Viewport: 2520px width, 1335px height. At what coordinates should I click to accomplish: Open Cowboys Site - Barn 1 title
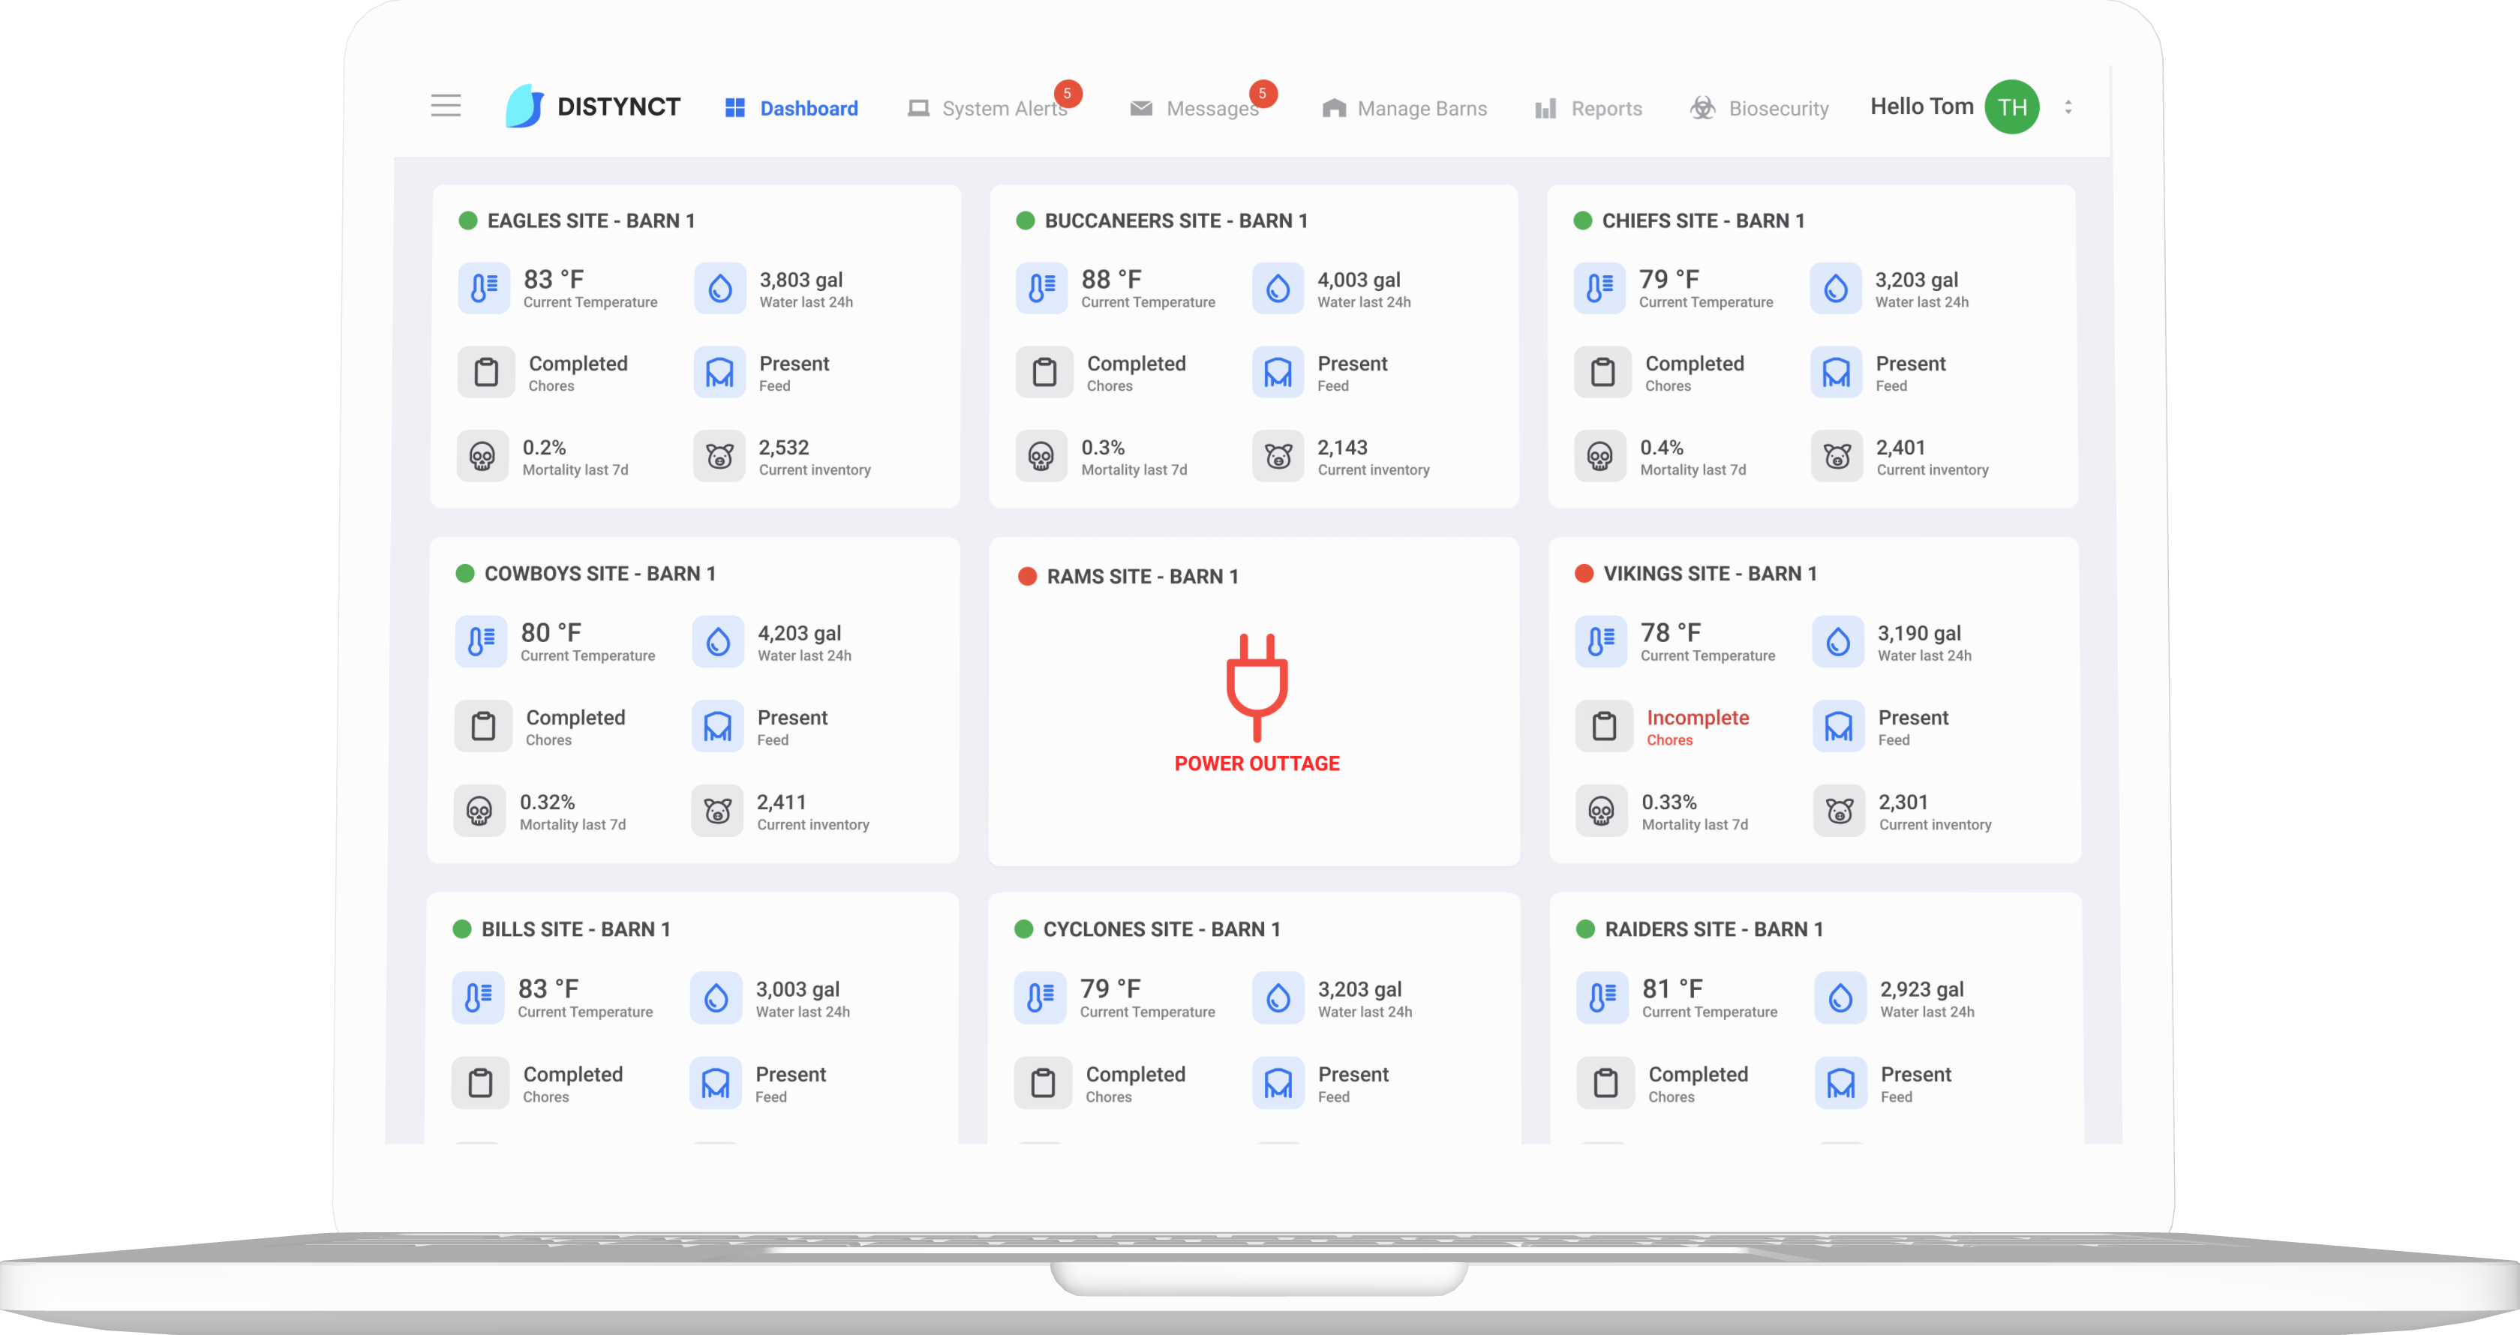[x=599, y=574]
